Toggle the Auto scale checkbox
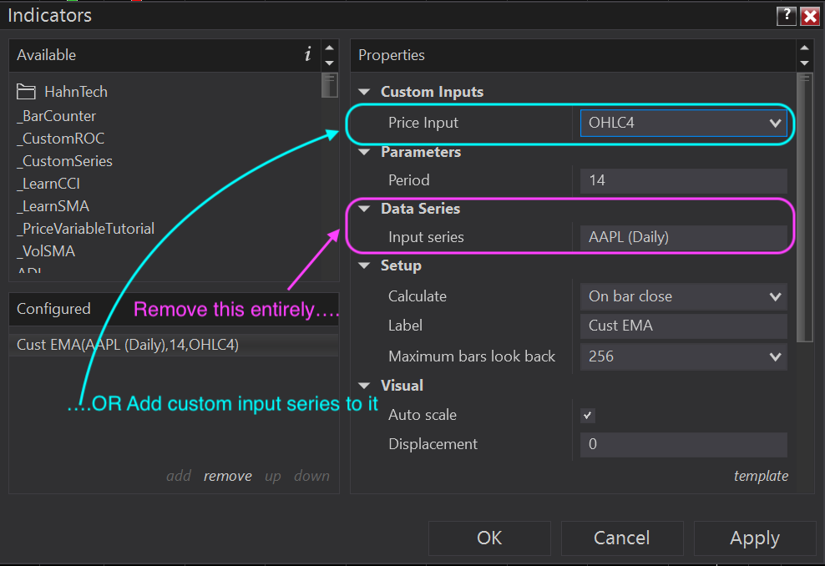 588,416
